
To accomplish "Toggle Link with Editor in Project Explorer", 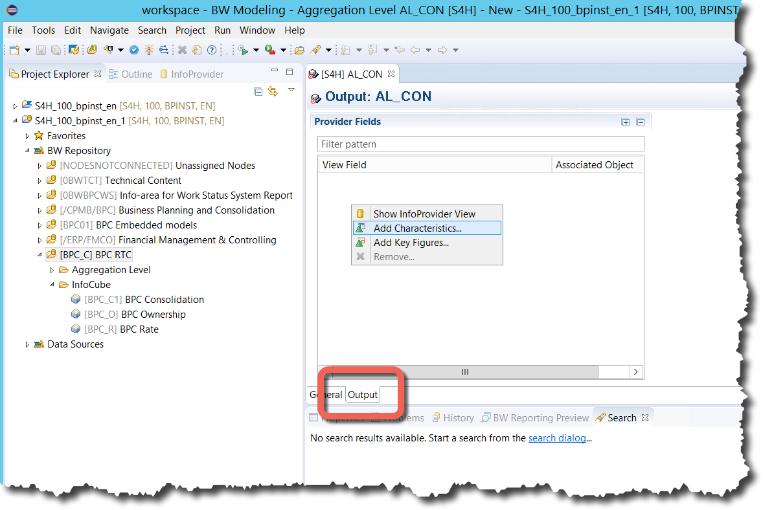I will pos(273,91).
